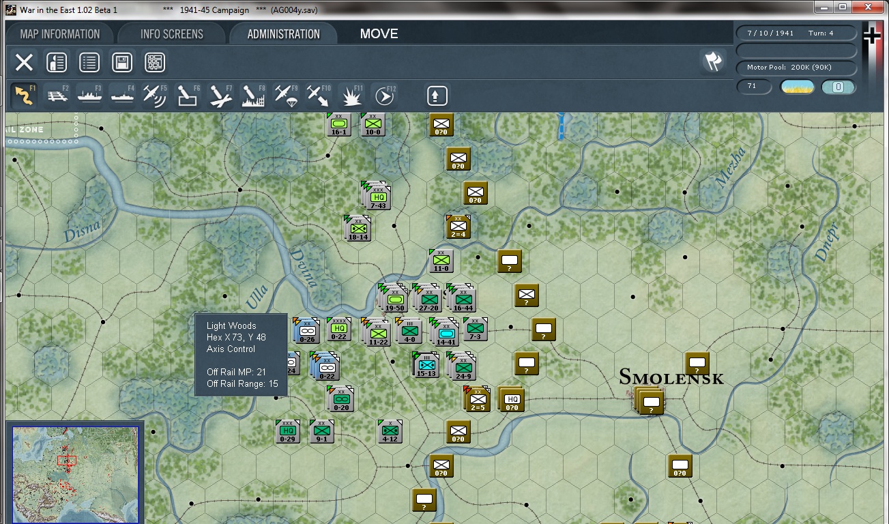The image size is (889, 524).
Task: Select the motorized stack 14-41
Action: click(444, 332)
